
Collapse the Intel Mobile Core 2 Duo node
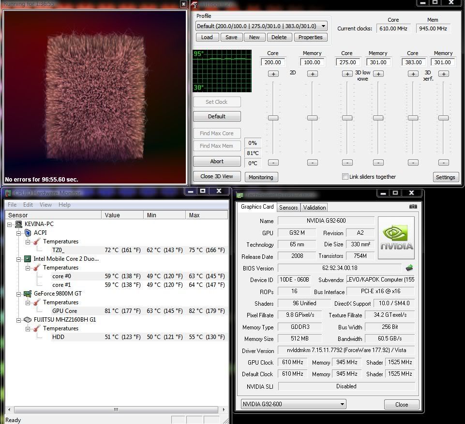(x=19, y=259)
